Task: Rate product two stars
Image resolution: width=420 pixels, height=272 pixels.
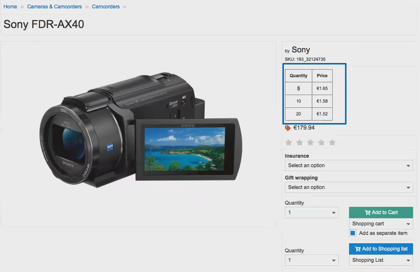Action: point(300,142)
